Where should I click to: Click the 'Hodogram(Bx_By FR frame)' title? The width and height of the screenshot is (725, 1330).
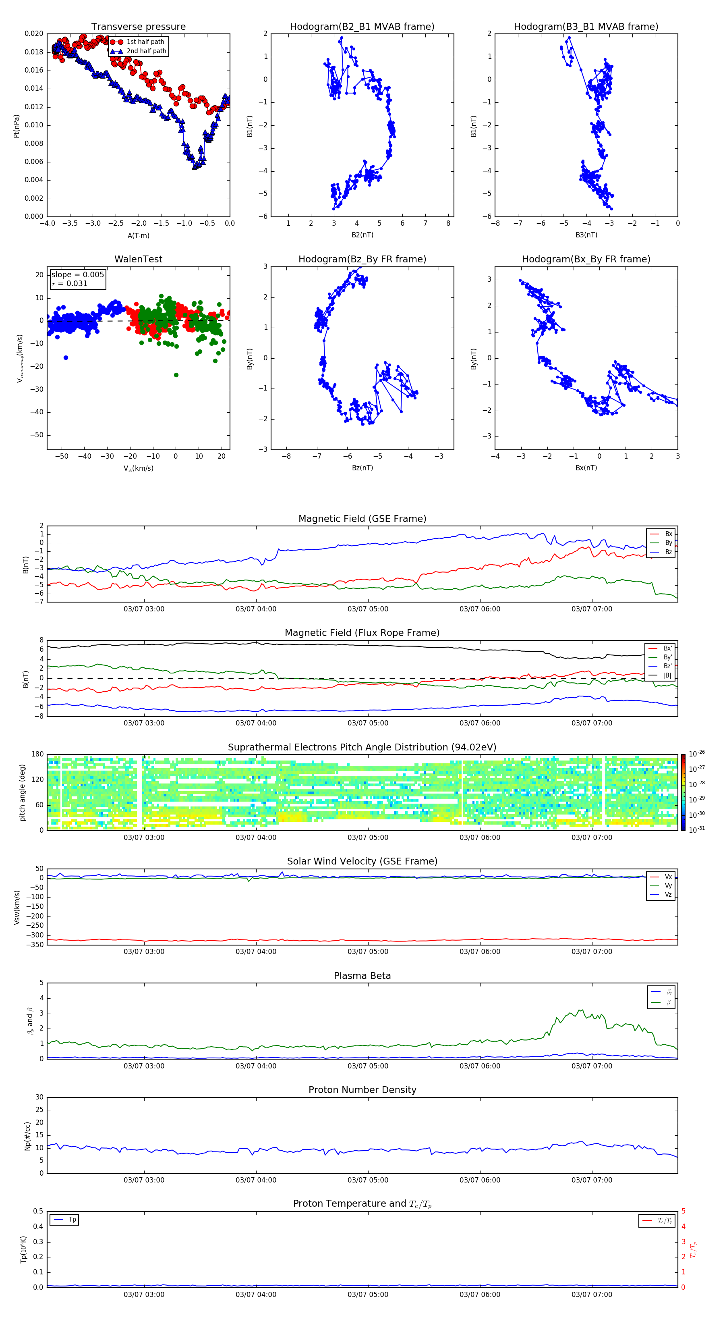point(586,259)
